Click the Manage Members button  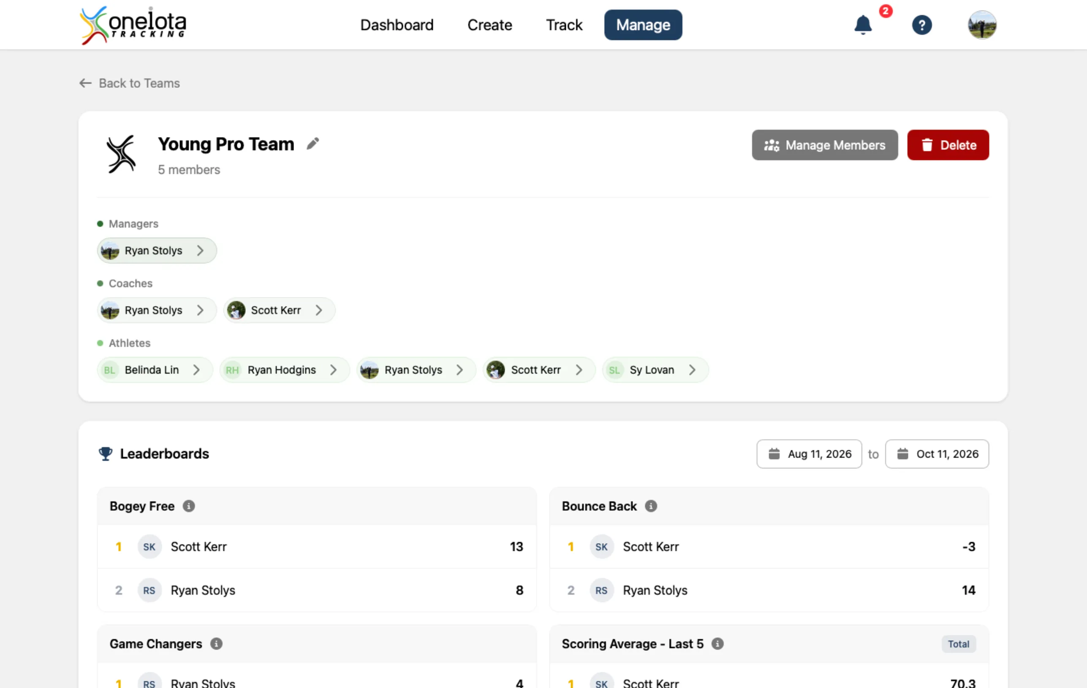(824, 145)
